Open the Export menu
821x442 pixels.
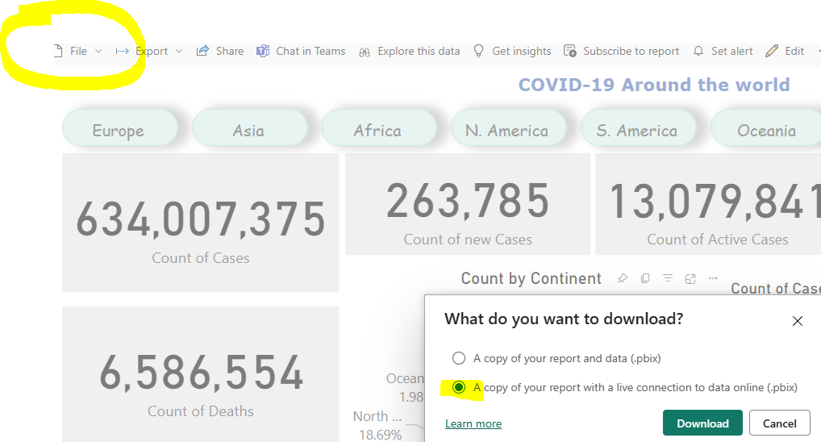tap(152, 52)
